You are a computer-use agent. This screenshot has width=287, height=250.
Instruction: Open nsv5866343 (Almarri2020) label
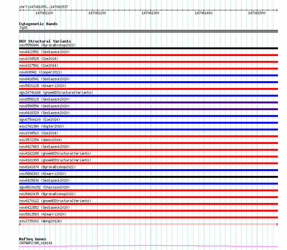click(x=43, y=174)
